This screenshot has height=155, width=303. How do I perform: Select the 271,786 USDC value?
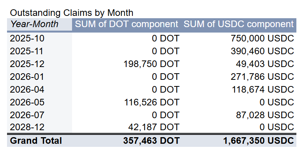(261, 77)
